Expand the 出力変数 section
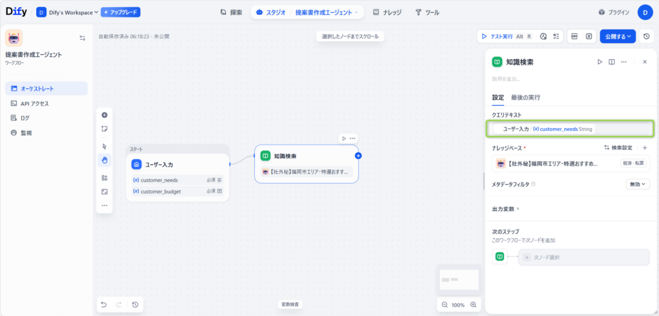This screenshot has height=316, width=659. 506,209
